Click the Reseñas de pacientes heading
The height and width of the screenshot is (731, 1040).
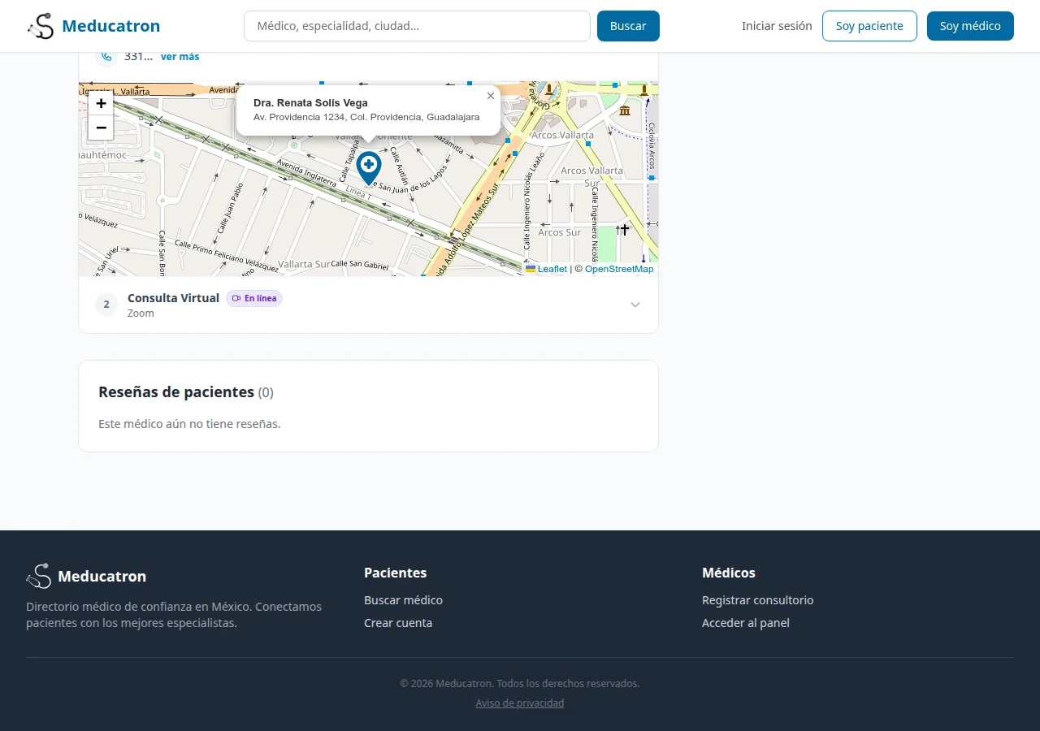(x=186, y=392)
